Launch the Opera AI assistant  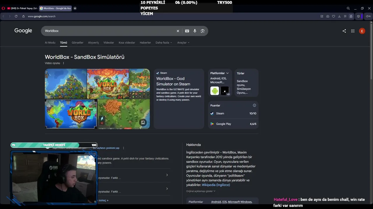(368, 16)
